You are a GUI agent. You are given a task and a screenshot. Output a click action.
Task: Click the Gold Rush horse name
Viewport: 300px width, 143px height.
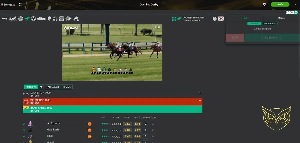point(53,130)
